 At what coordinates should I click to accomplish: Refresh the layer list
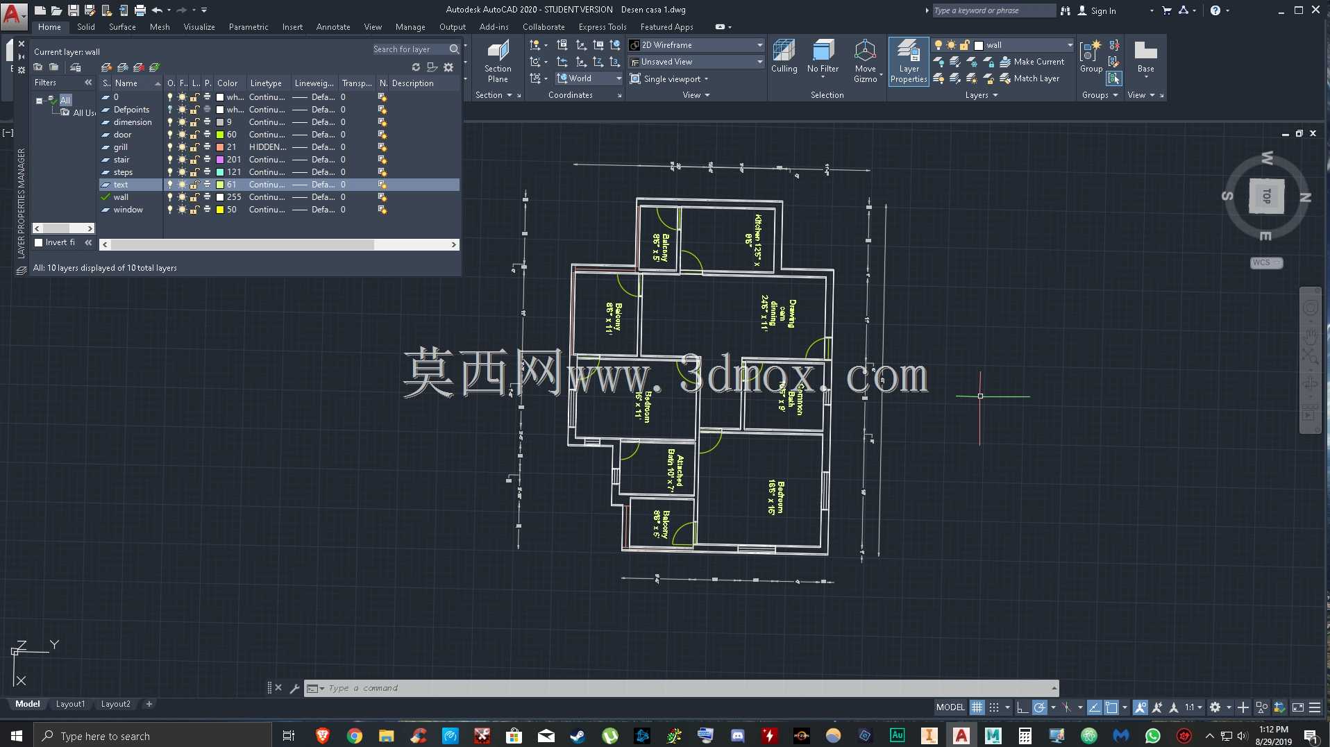[416, 67]
